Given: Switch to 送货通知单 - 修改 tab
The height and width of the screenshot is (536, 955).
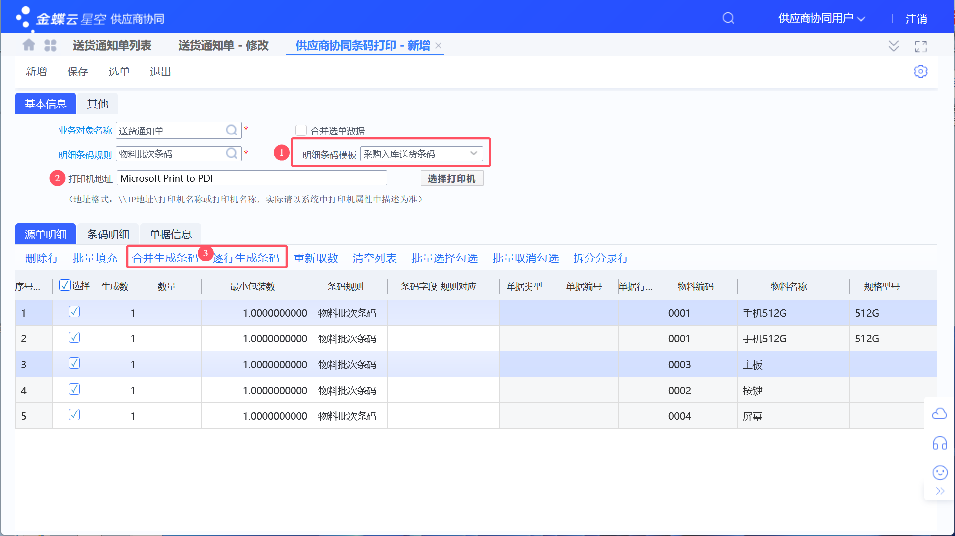Looking at the screenshot, I should (x=223, y=45).
